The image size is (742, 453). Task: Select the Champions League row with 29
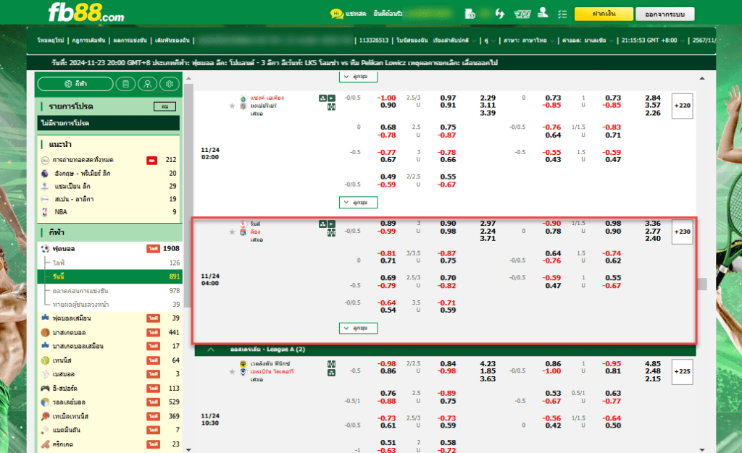click(110, 186)
